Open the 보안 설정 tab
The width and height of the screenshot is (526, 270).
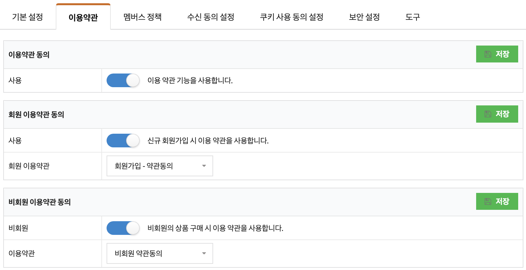[x=364, y=17]
